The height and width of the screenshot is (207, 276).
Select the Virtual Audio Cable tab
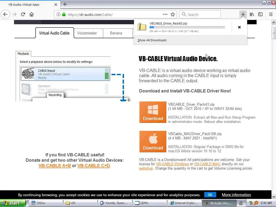pos(54,33)
